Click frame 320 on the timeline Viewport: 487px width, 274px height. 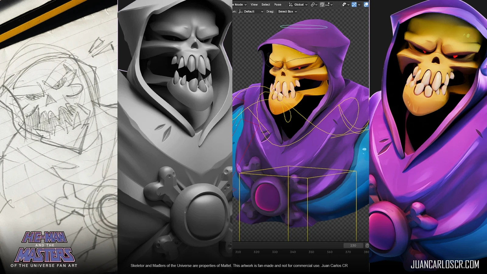click(257, 252)
